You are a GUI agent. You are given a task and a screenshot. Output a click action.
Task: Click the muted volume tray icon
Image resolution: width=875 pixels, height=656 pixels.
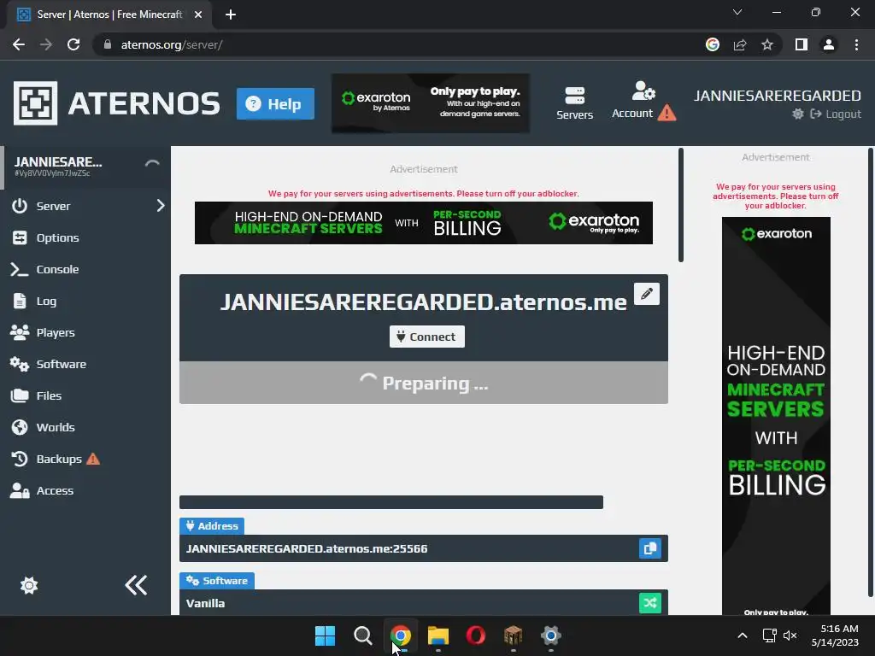coord(790,635)
